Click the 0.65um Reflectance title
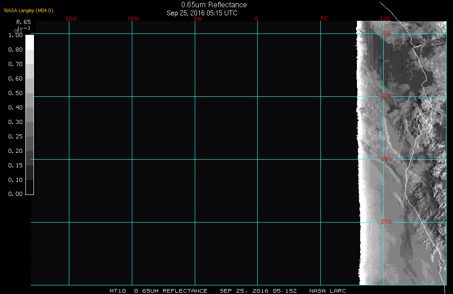Viewport: 453px width, 294px height. (214, 5)
